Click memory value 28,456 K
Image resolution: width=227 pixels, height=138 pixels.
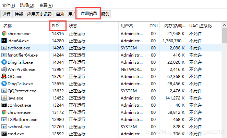tap(176, 84)
